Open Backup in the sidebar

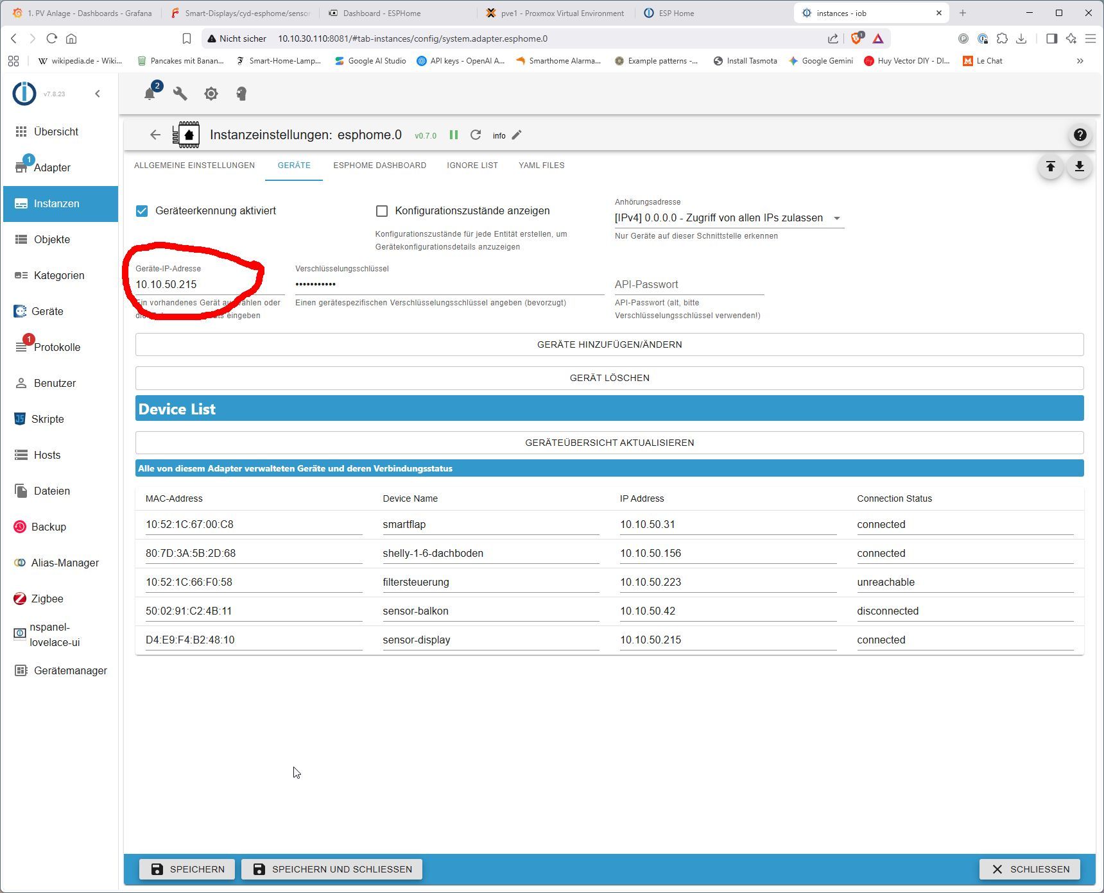click(x=60, y=527)
